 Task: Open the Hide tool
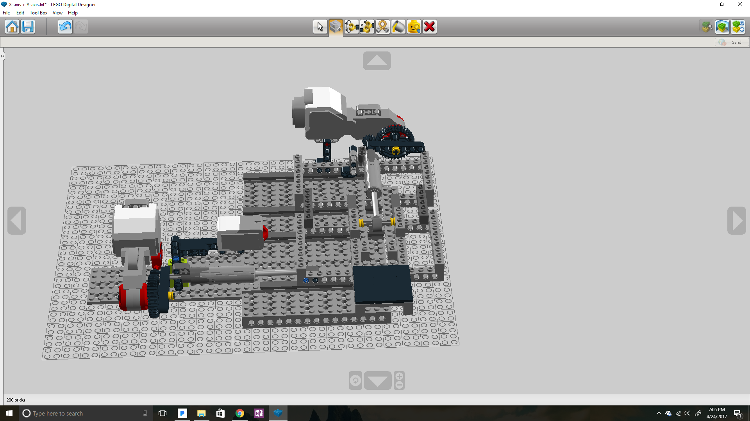pos(414,27)
